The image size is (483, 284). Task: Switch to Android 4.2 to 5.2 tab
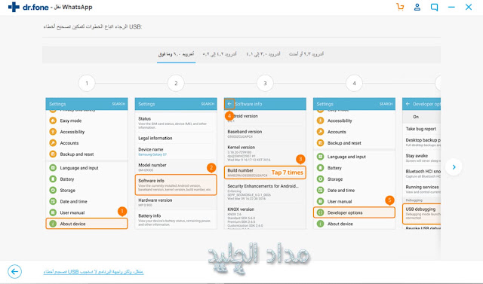point(220,54)
